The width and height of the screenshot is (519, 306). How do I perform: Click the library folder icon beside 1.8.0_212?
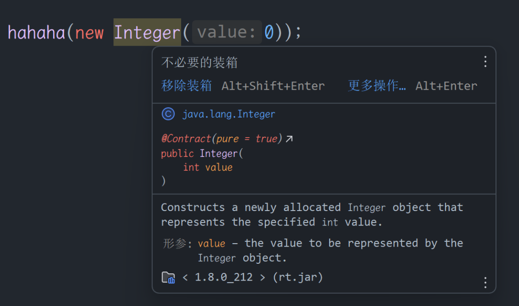pos(168,277)
